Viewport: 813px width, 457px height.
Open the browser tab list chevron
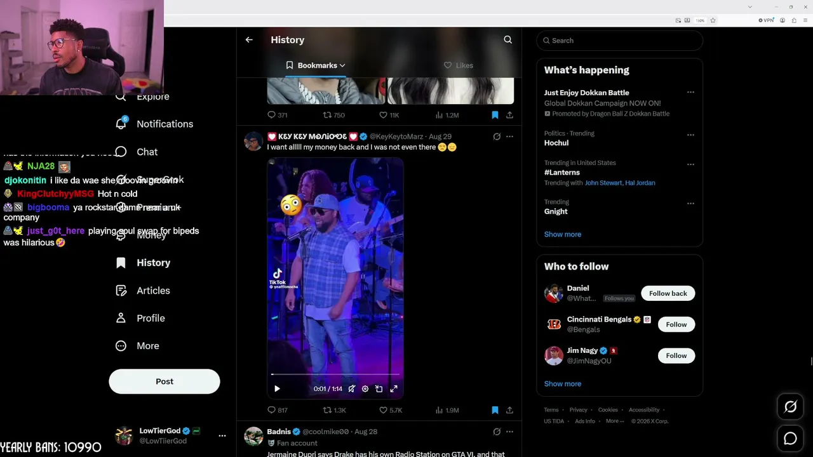pos(750,7)
